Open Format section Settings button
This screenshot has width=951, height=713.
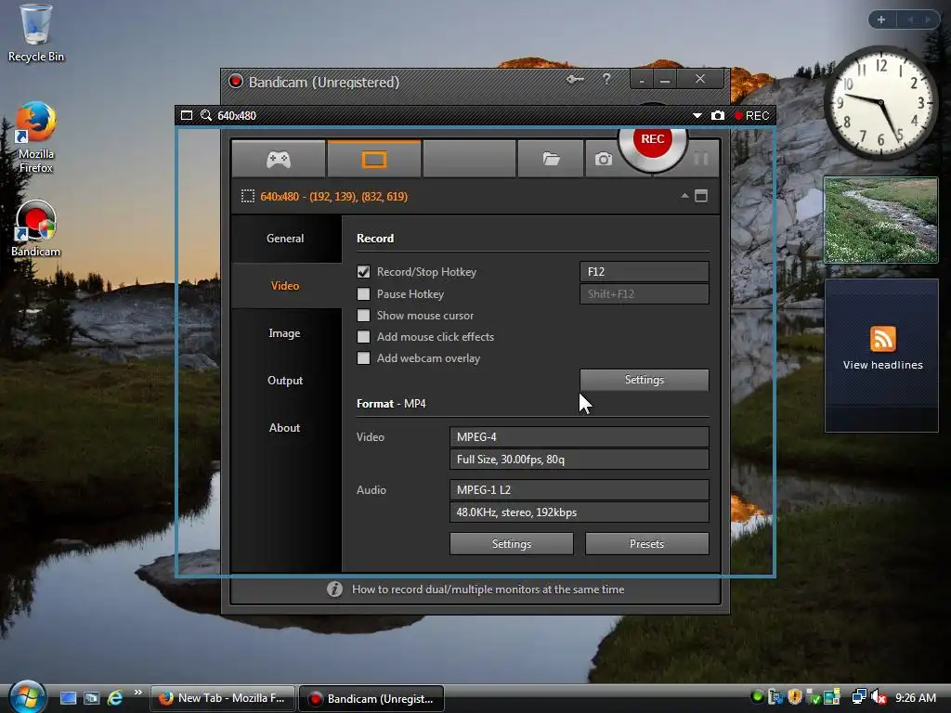512,544
